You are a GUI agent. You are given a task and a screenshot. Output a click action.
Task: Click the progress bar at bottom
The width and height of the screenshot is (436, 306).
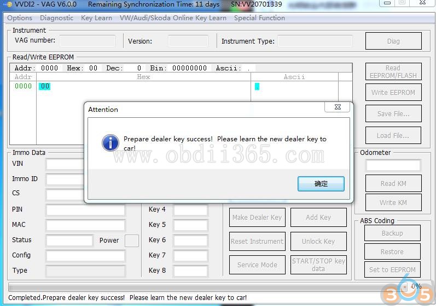pos(208,287)
